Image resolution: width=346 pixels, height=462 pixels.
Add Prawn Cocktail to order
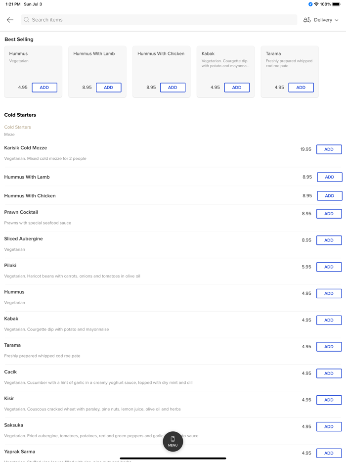[329, 214]
